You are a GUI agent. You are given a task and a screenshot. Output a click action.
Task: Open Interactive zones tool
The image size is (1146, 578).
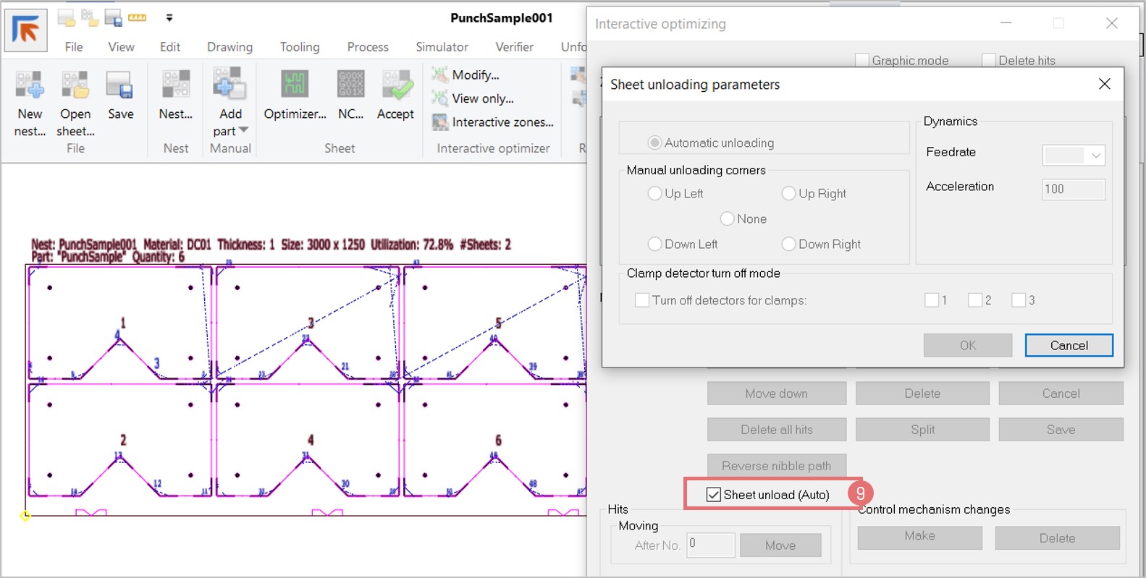[x=440, y=122]
